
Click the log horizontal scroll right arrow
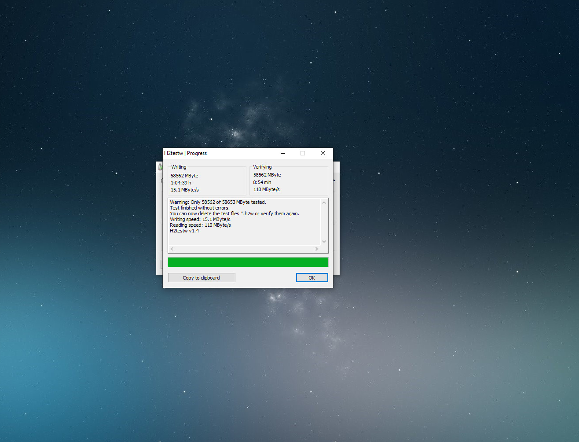point(317,249)
